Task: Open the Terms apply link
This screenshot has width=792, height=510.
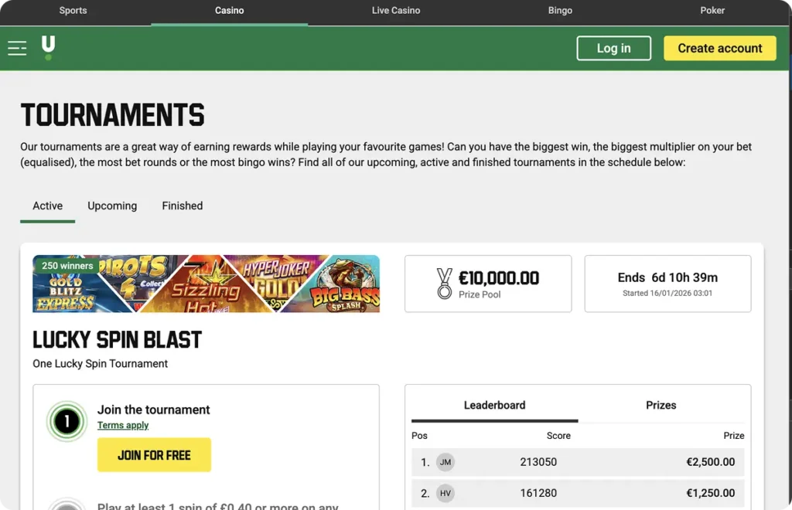Action: click(122, 425)
